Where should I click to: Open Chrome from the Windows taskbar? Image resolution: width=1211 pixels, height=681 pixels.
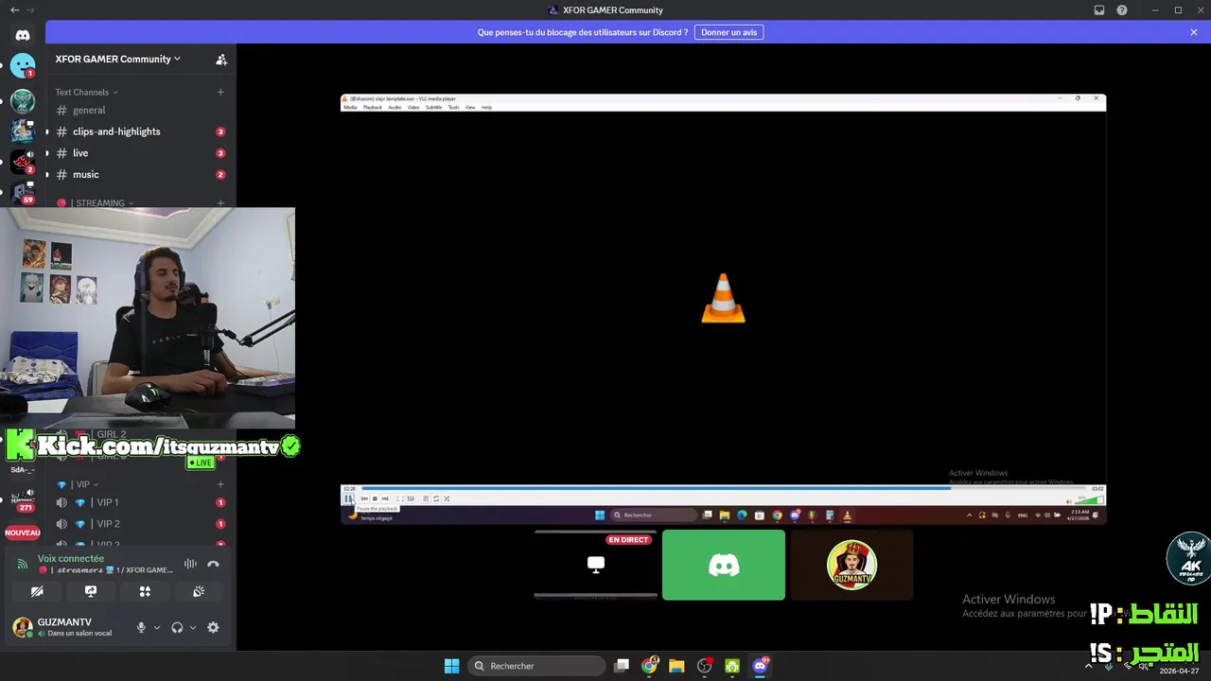coord(649,666)
